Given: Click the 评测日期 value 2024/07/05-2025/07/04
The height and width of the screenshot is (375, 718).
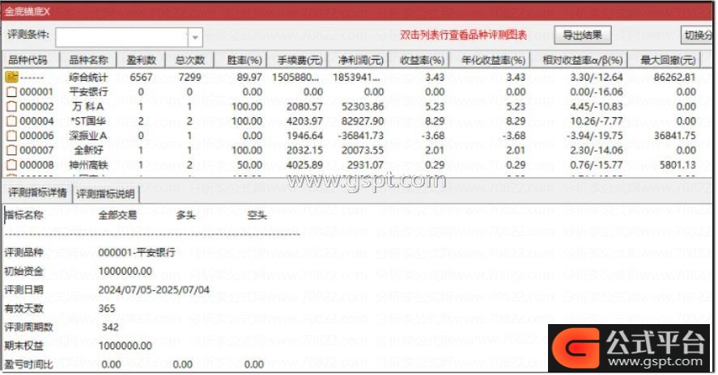Looking at the screenshot, I should click(x=154, y=290).
